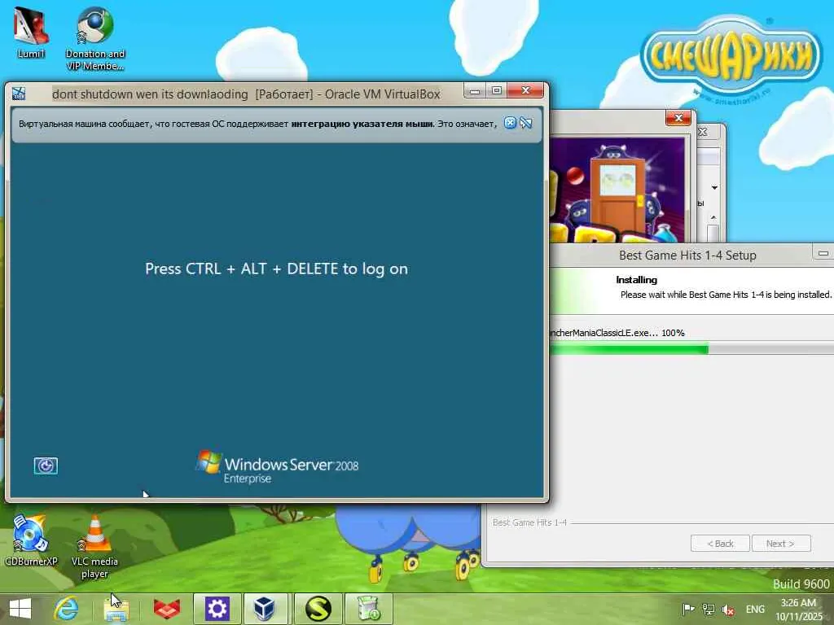Launch CDBurnerXP from the desktop
The height and width of the screenshot is (625, 834).
[30, 540]
